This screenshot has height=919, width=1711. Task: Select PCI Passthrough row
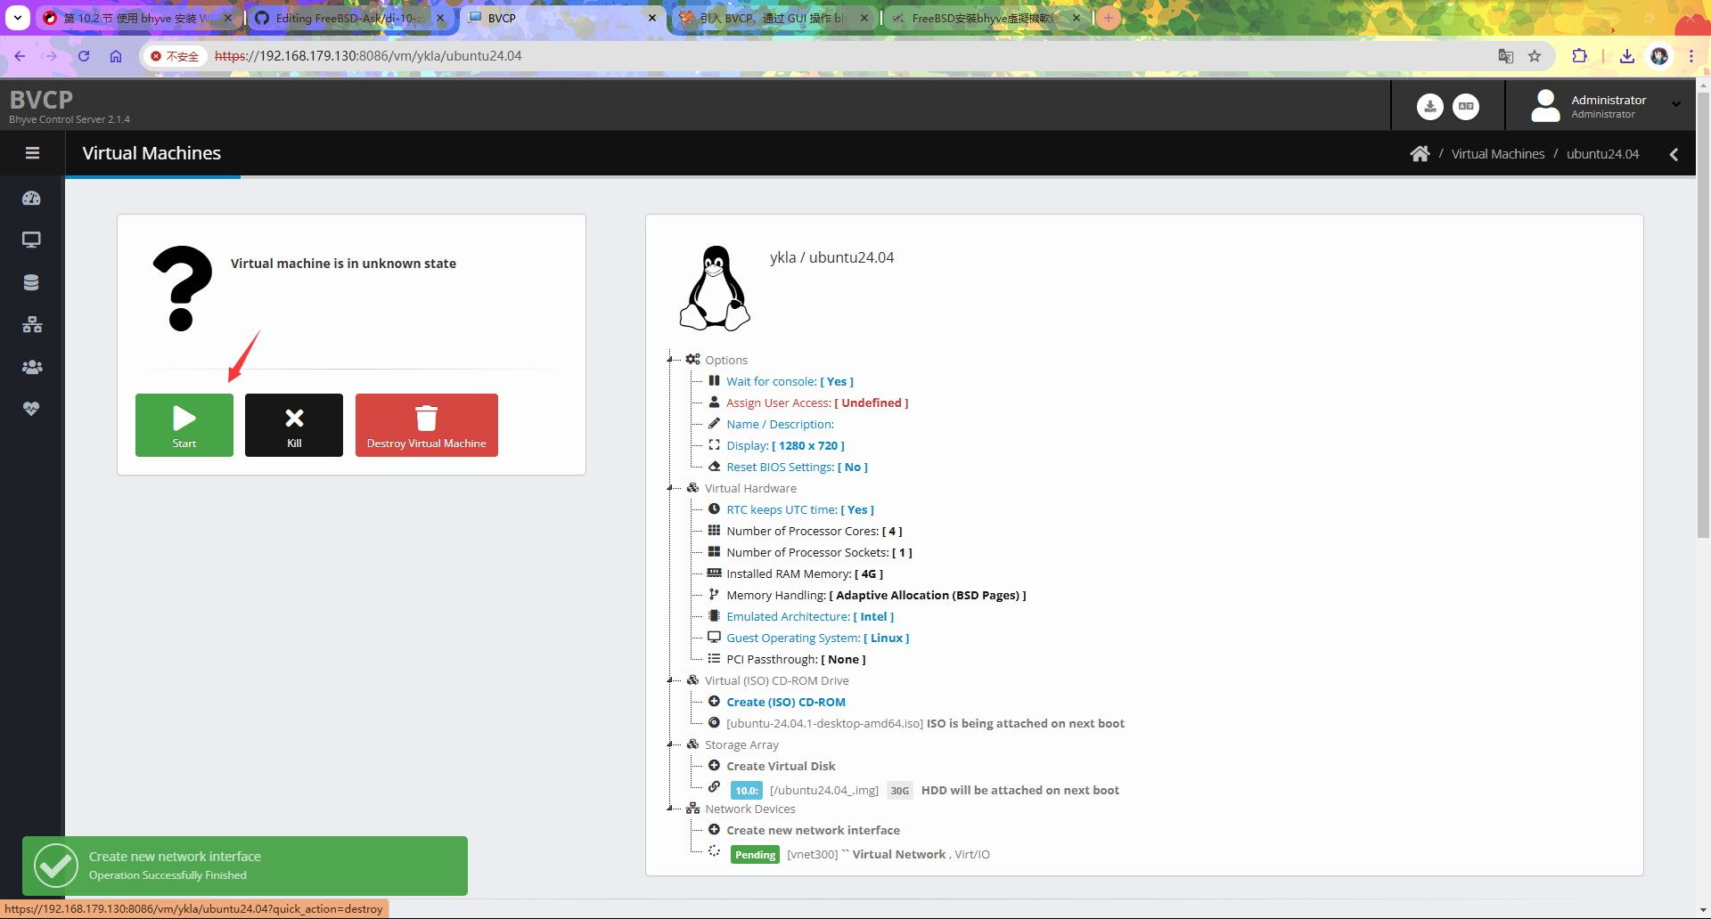tap(796, 659)
